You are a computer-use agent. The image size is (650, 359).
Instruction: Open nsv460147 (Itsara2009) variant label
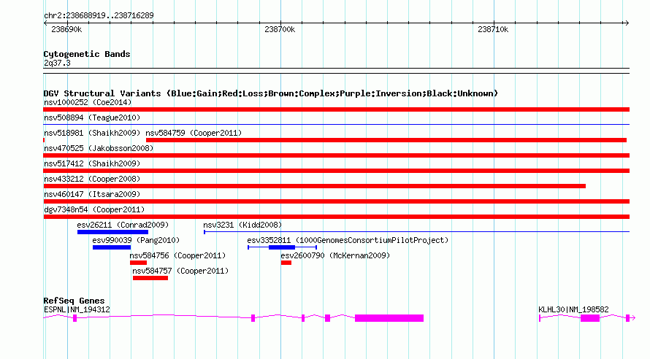click(x=92, y=194)
